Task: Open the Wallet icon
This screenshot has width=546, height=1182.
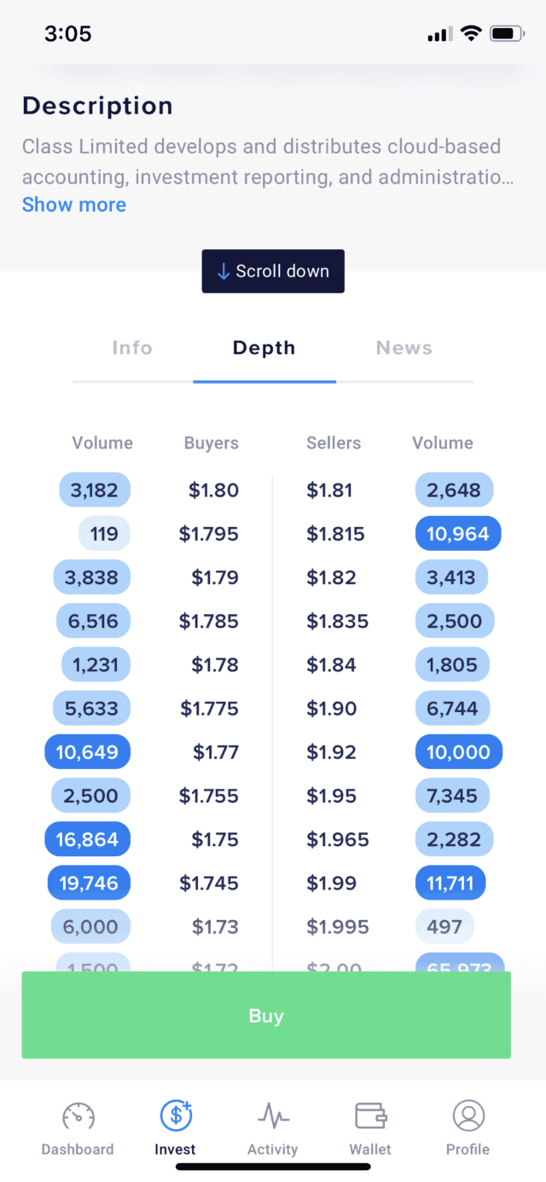Action: pyautogui.click(x=371, y=1115)
